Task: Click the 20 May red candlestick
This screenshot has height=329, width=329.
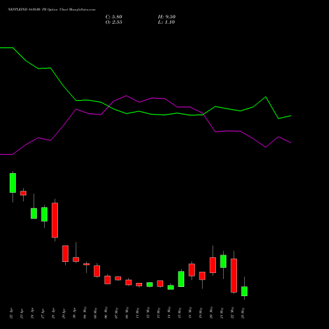Action: (x=213, y=265)
